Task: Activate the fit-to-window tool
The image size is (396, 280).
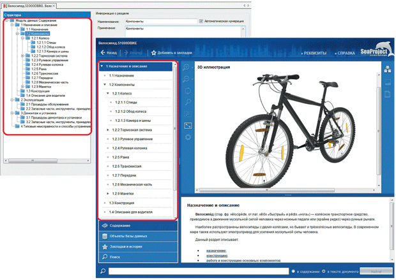Action: pyautogui.click(x=188, y=126)
